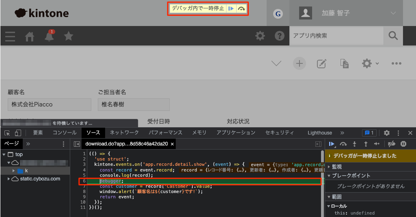Open kintone settings gear in header
Viewport: 416px width, 217px height.
(260, 36)
